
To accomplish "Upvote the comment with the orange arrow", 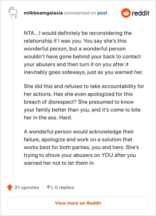I will click(10, 187).
